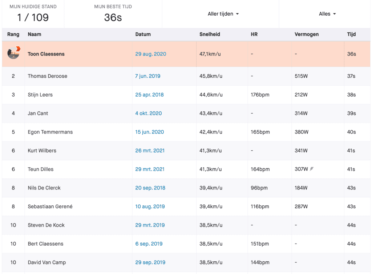372x274 pixels.
Task: Open the Aller tijden dropdown
Action: pos(223,14)
